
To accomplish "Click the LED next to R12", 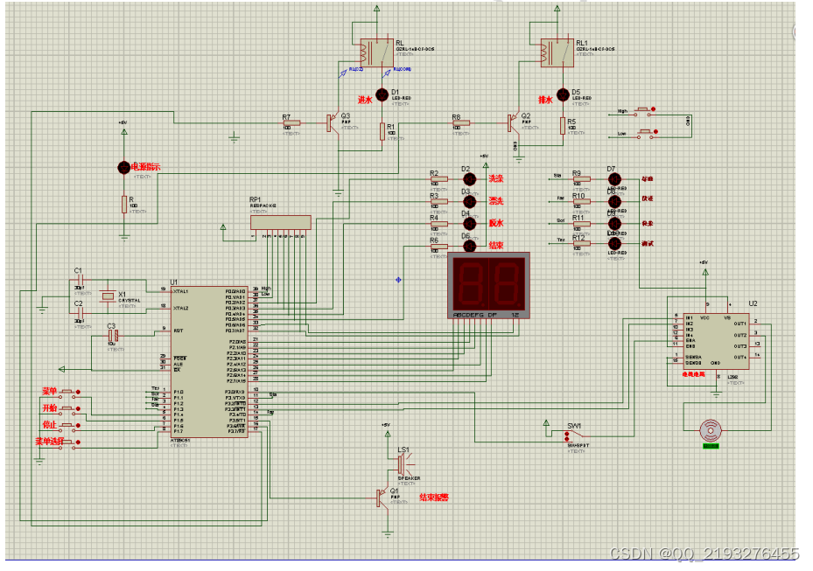I will [614, 244].
